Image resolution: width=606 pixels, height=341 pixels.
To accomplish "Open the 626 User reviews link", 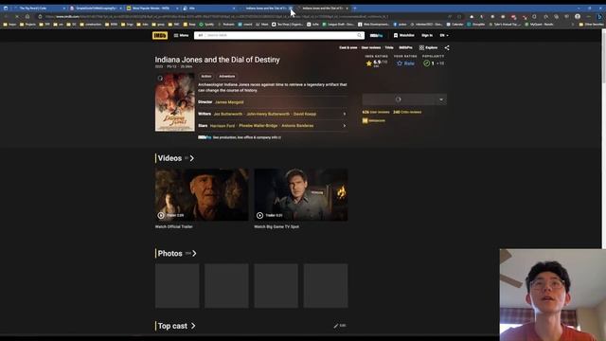I will pyautogui.click(x=376, y=112).
